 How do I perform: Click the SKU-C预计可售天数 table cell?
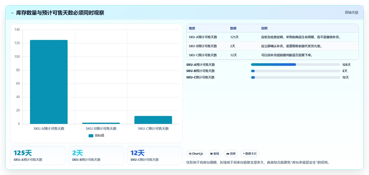coord(203,55)
